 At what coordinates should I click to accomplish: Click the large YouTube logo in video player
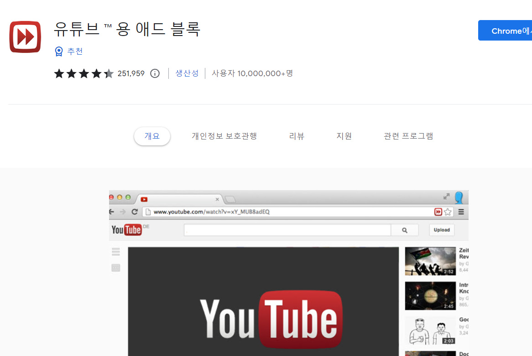point(271,320)
